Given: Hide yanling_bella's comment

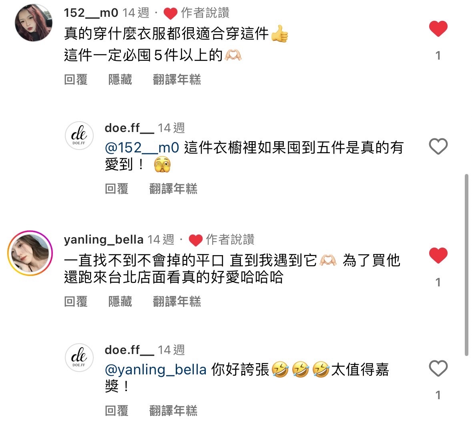Looking at the screenshot, I should point(120,302).
